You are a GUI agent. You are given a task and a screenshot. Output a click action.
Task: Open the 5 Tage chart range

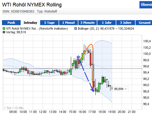click(49, 23)
